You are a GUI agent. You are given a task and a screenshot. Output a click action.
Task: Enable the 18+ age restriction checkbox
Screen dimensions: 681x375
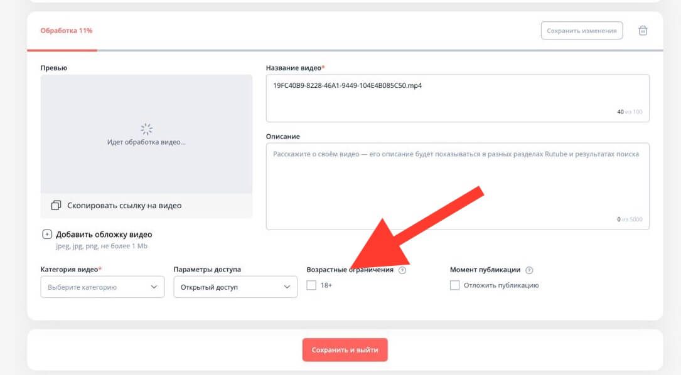pos(311,285)
